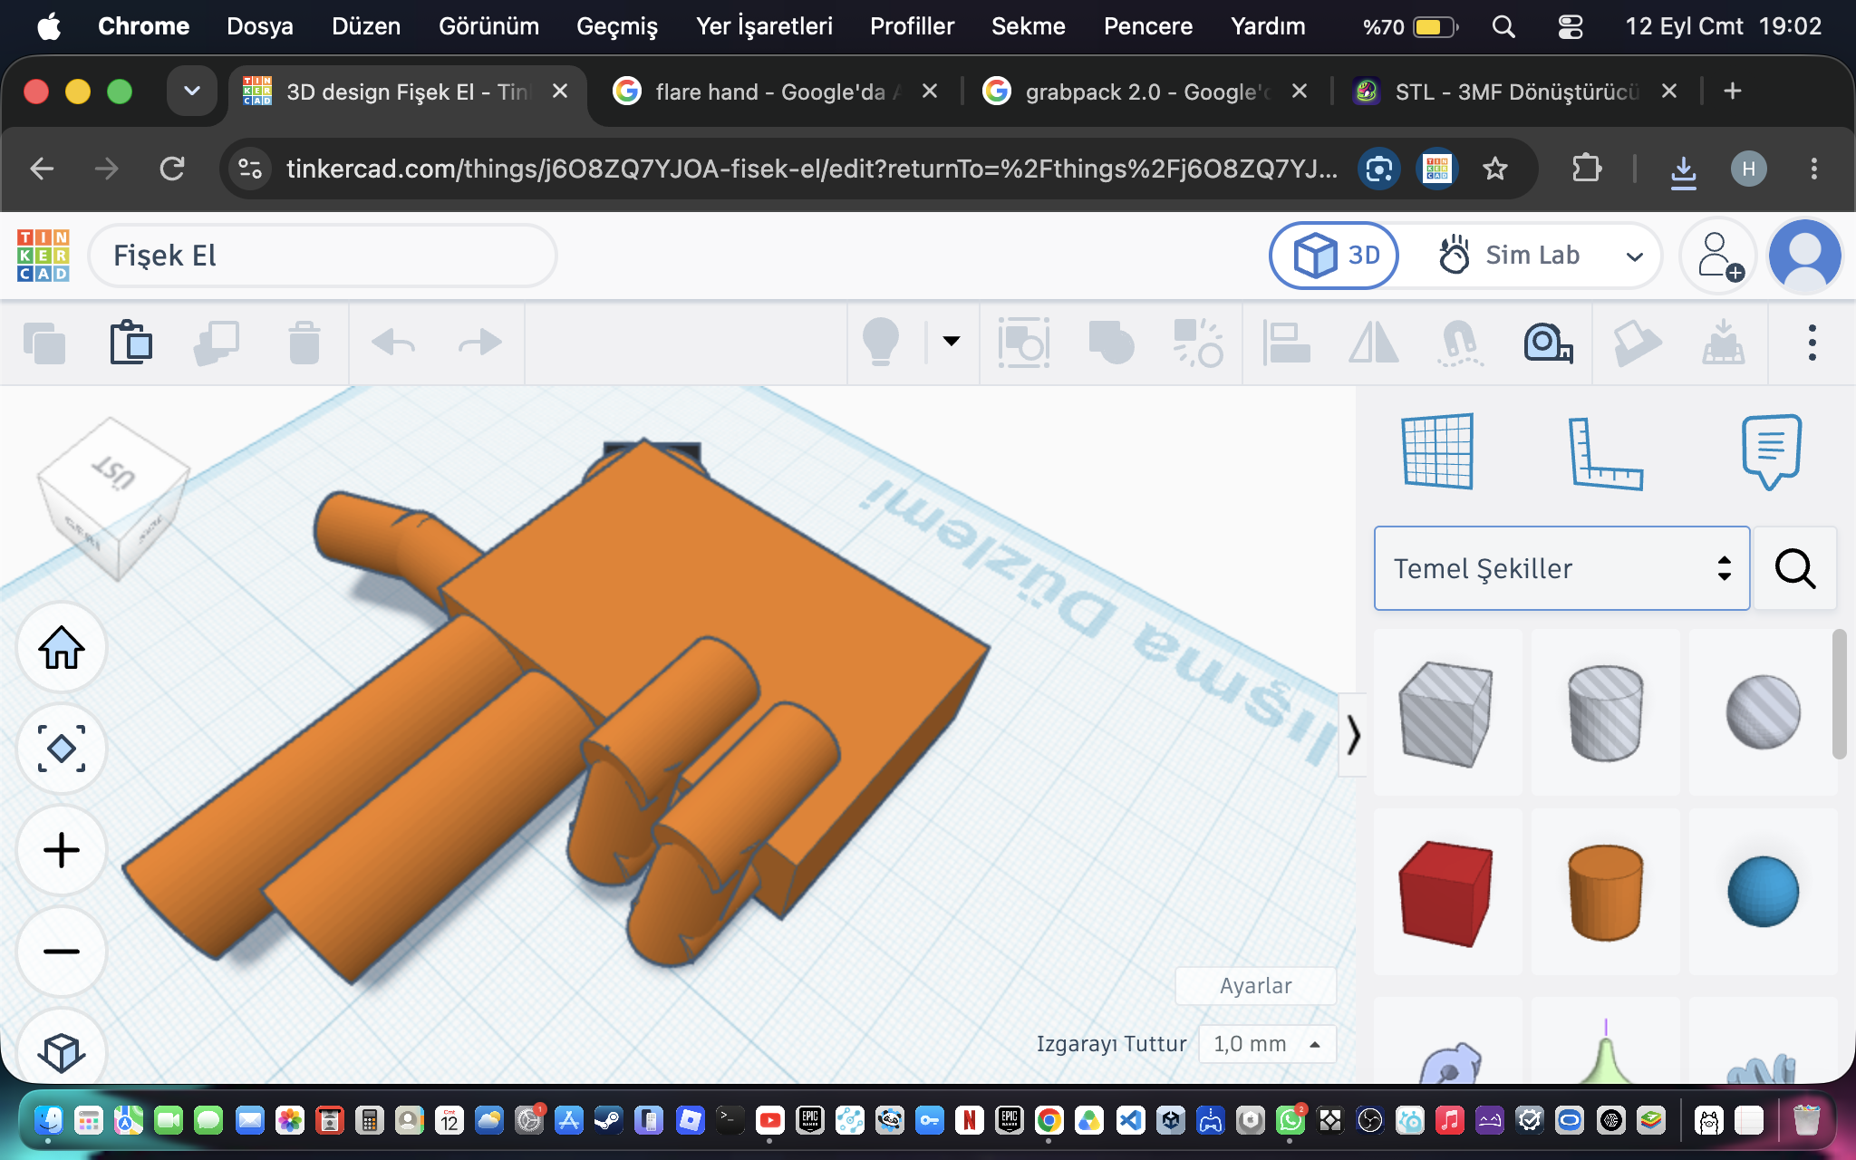This screenshot has width=1856, height=1160.
Task: Click the zoom out minus button
Action: coord(62,952)
